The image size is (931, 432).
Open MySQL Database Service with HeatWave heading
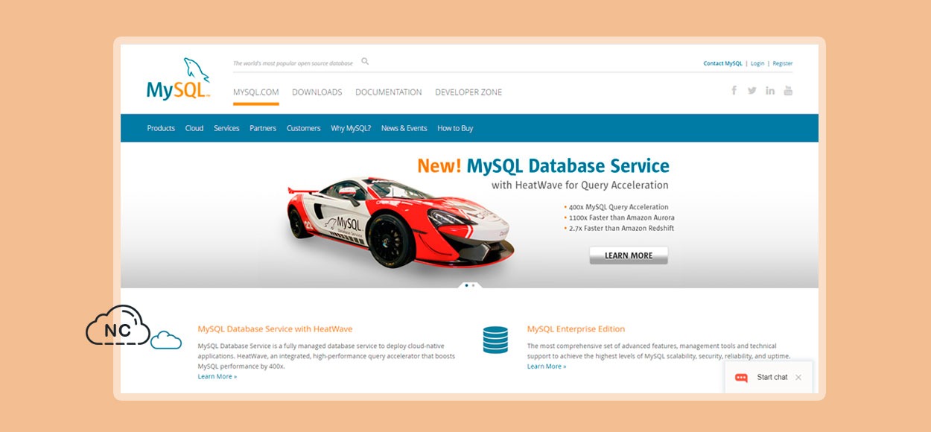click(x=275, y=328)
